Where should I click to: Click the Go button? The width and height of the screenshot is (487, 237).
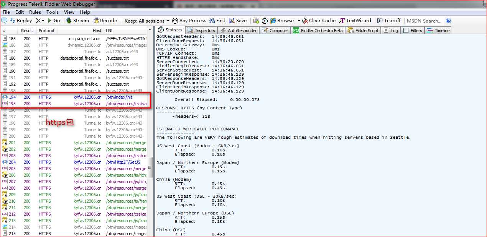(54, 21)
